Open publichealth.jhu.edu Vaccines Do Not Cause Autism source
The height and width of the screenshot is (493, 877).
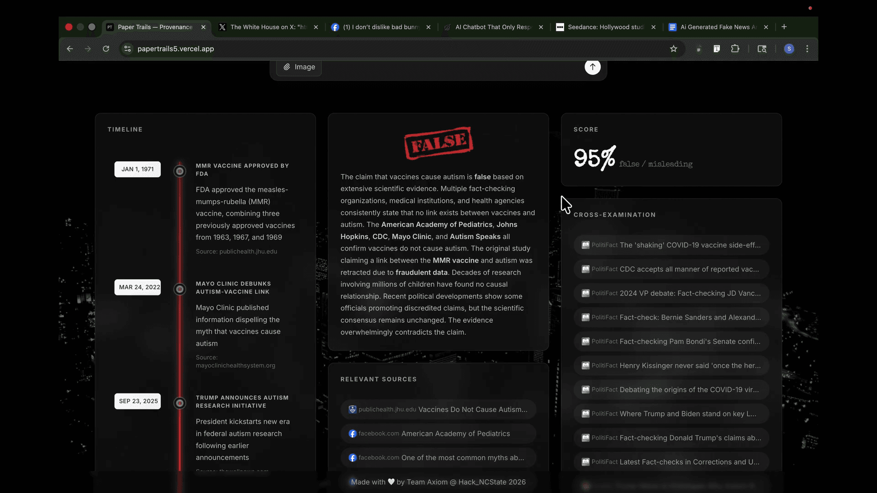click(x=438, y=409)
